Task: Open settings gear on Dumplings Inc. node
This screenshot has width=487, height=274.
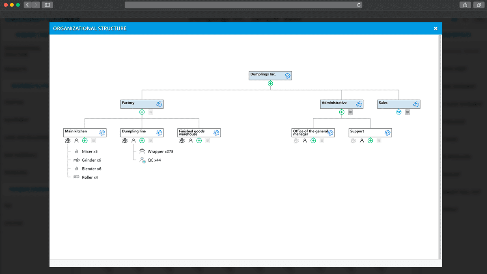Action: 287,76
